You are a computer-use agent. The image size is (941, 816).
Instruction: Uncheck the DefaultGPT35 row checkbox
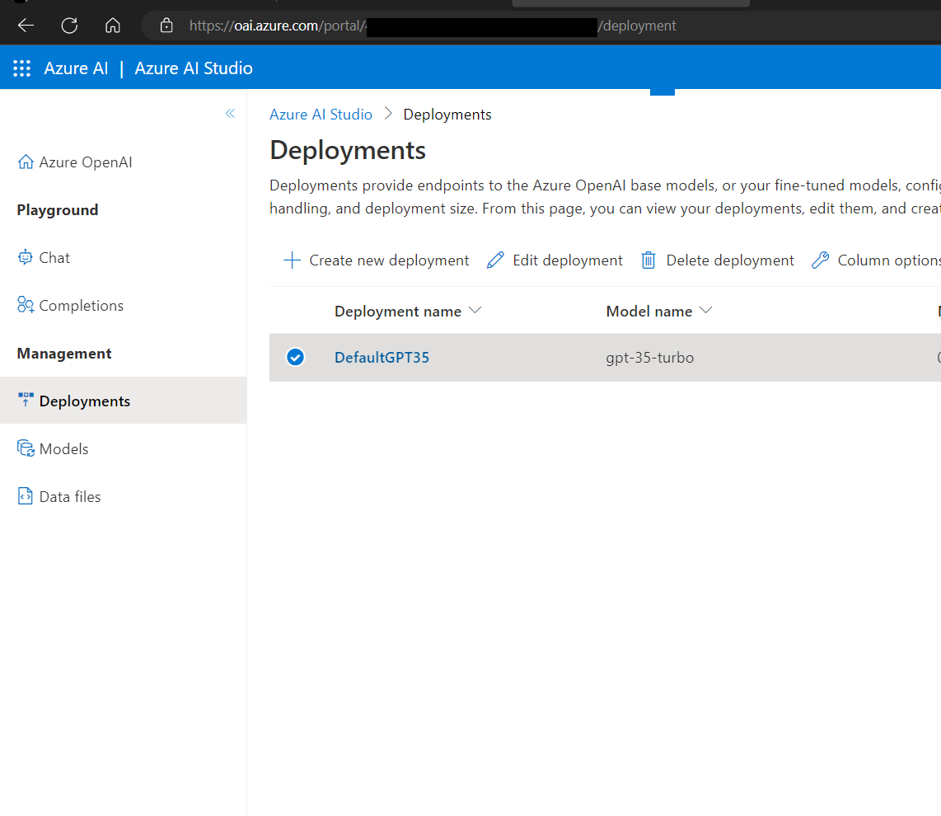(295, 358)
